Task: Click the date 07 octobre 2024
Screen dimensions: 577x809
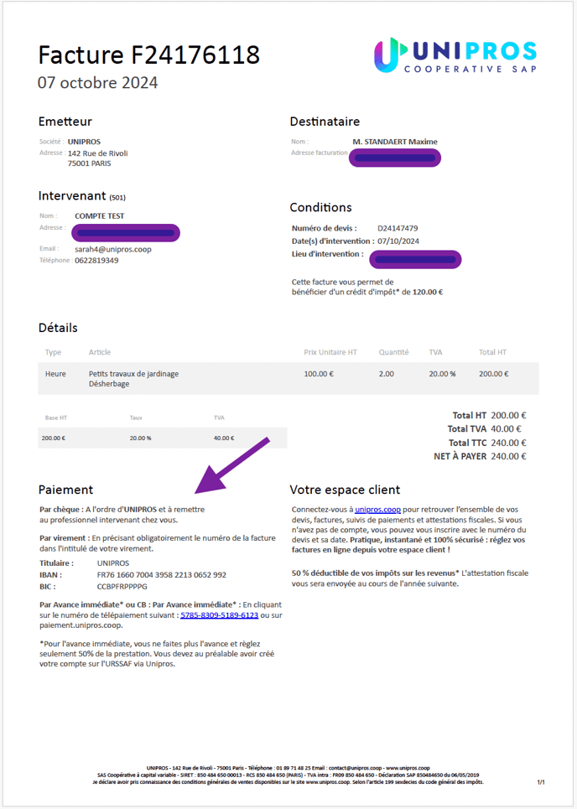Action: click(98, 82)
